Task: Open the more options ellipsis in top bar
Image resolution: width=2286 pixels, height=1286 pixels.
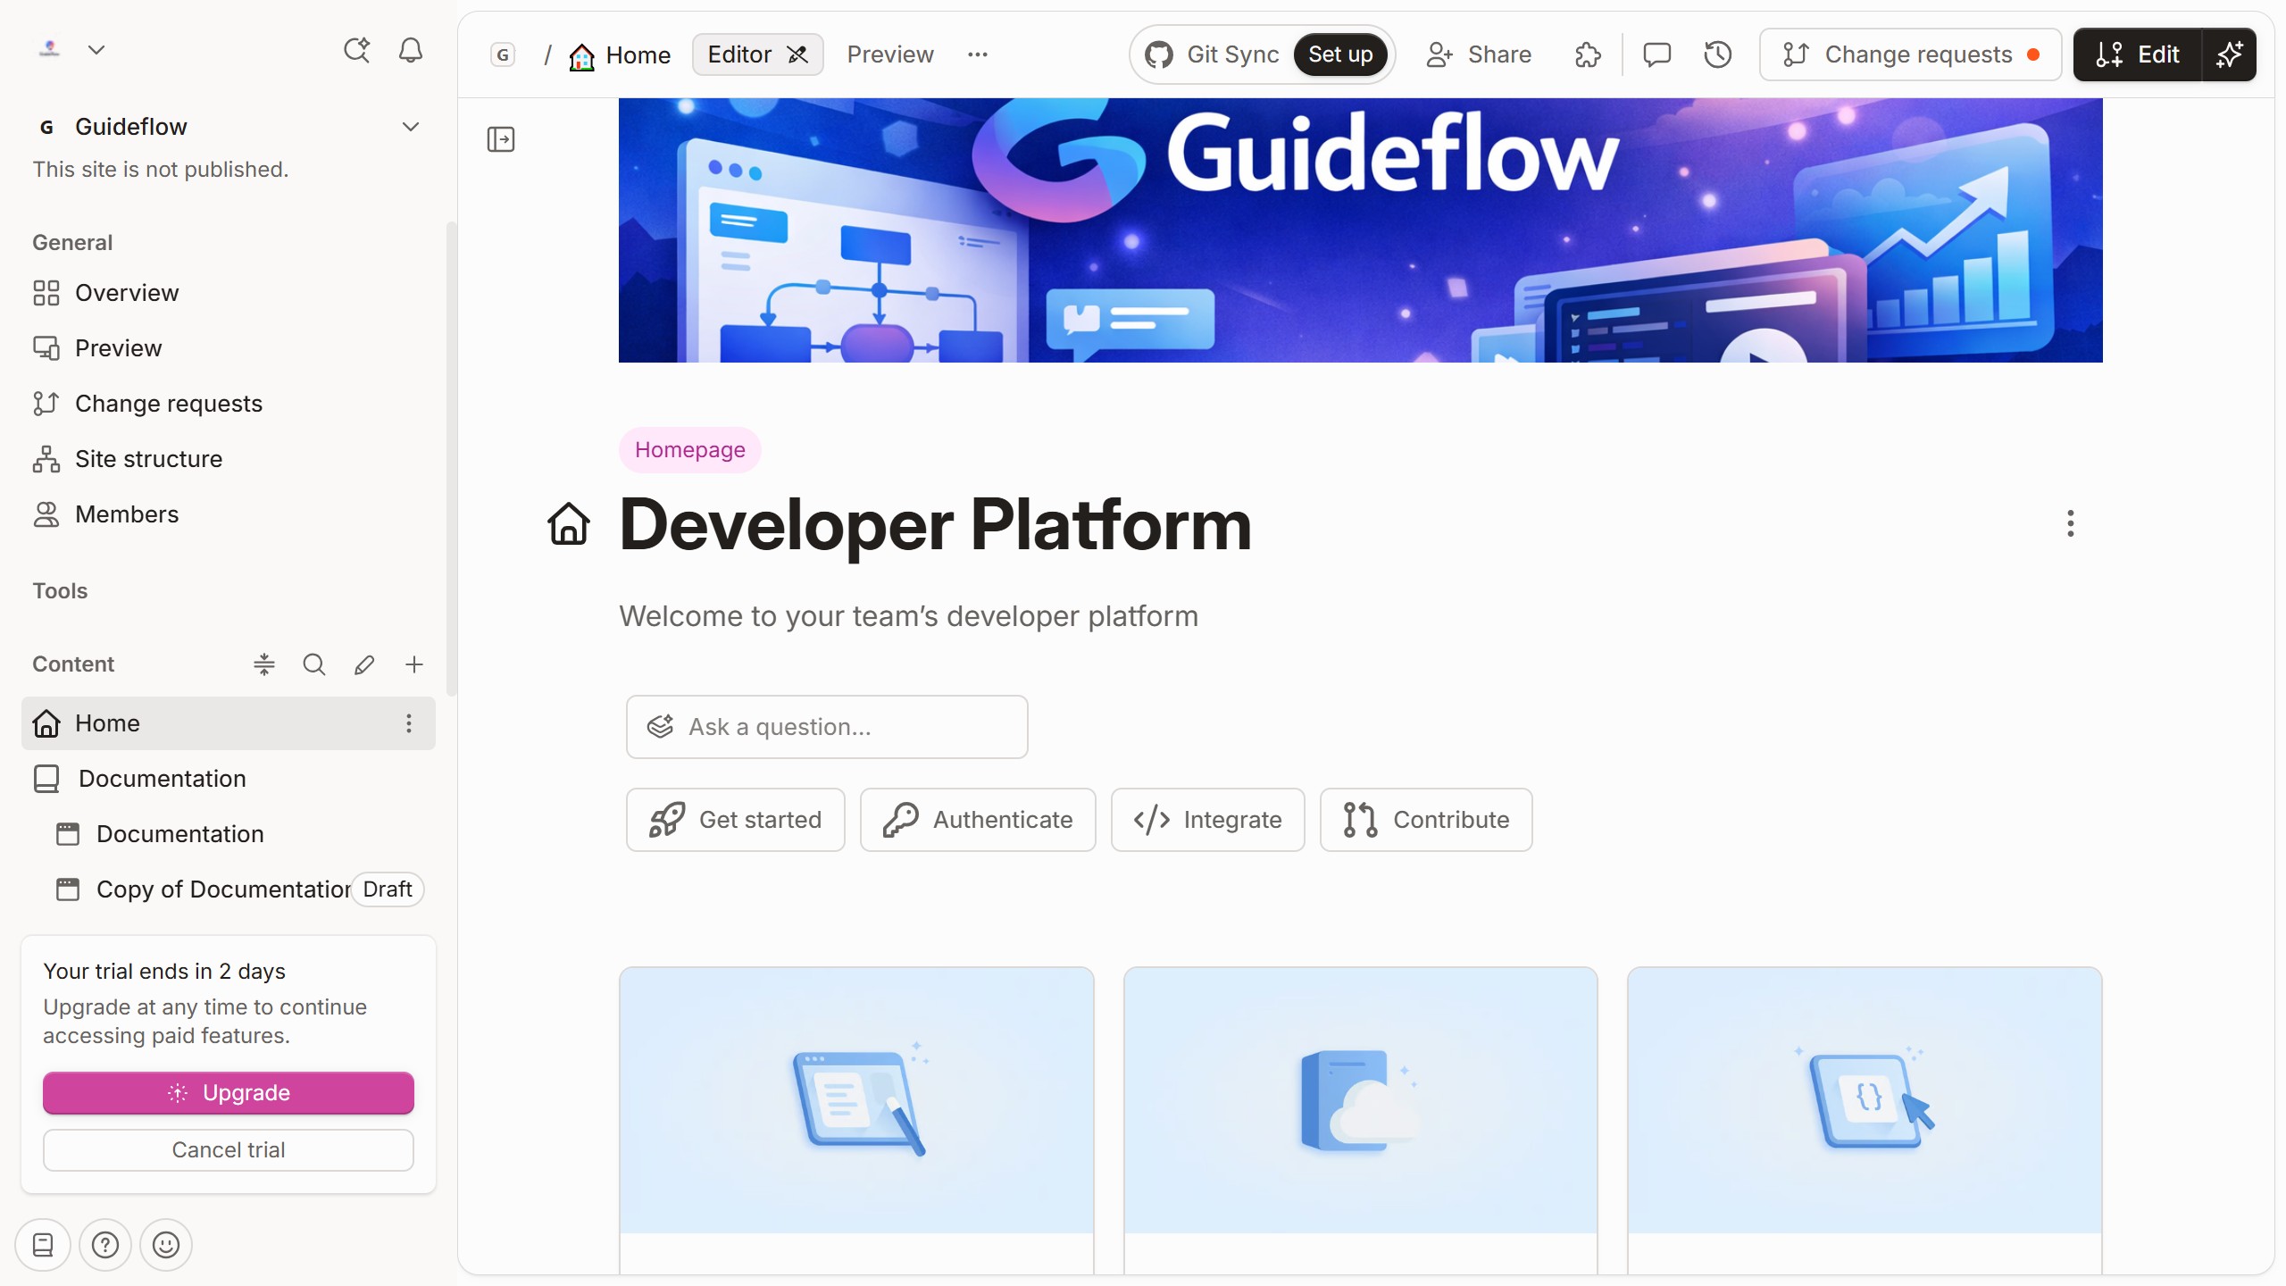Action: (978, 54)
